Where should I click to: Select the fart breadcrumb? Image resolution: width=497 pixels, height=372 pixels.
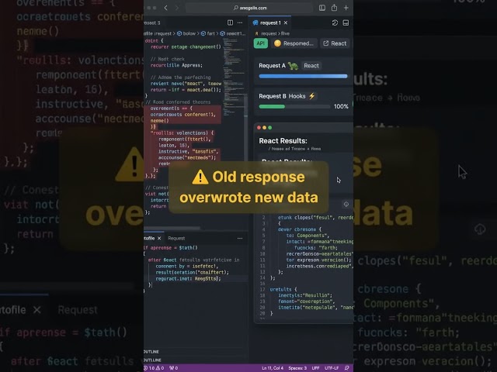(208, 33)
